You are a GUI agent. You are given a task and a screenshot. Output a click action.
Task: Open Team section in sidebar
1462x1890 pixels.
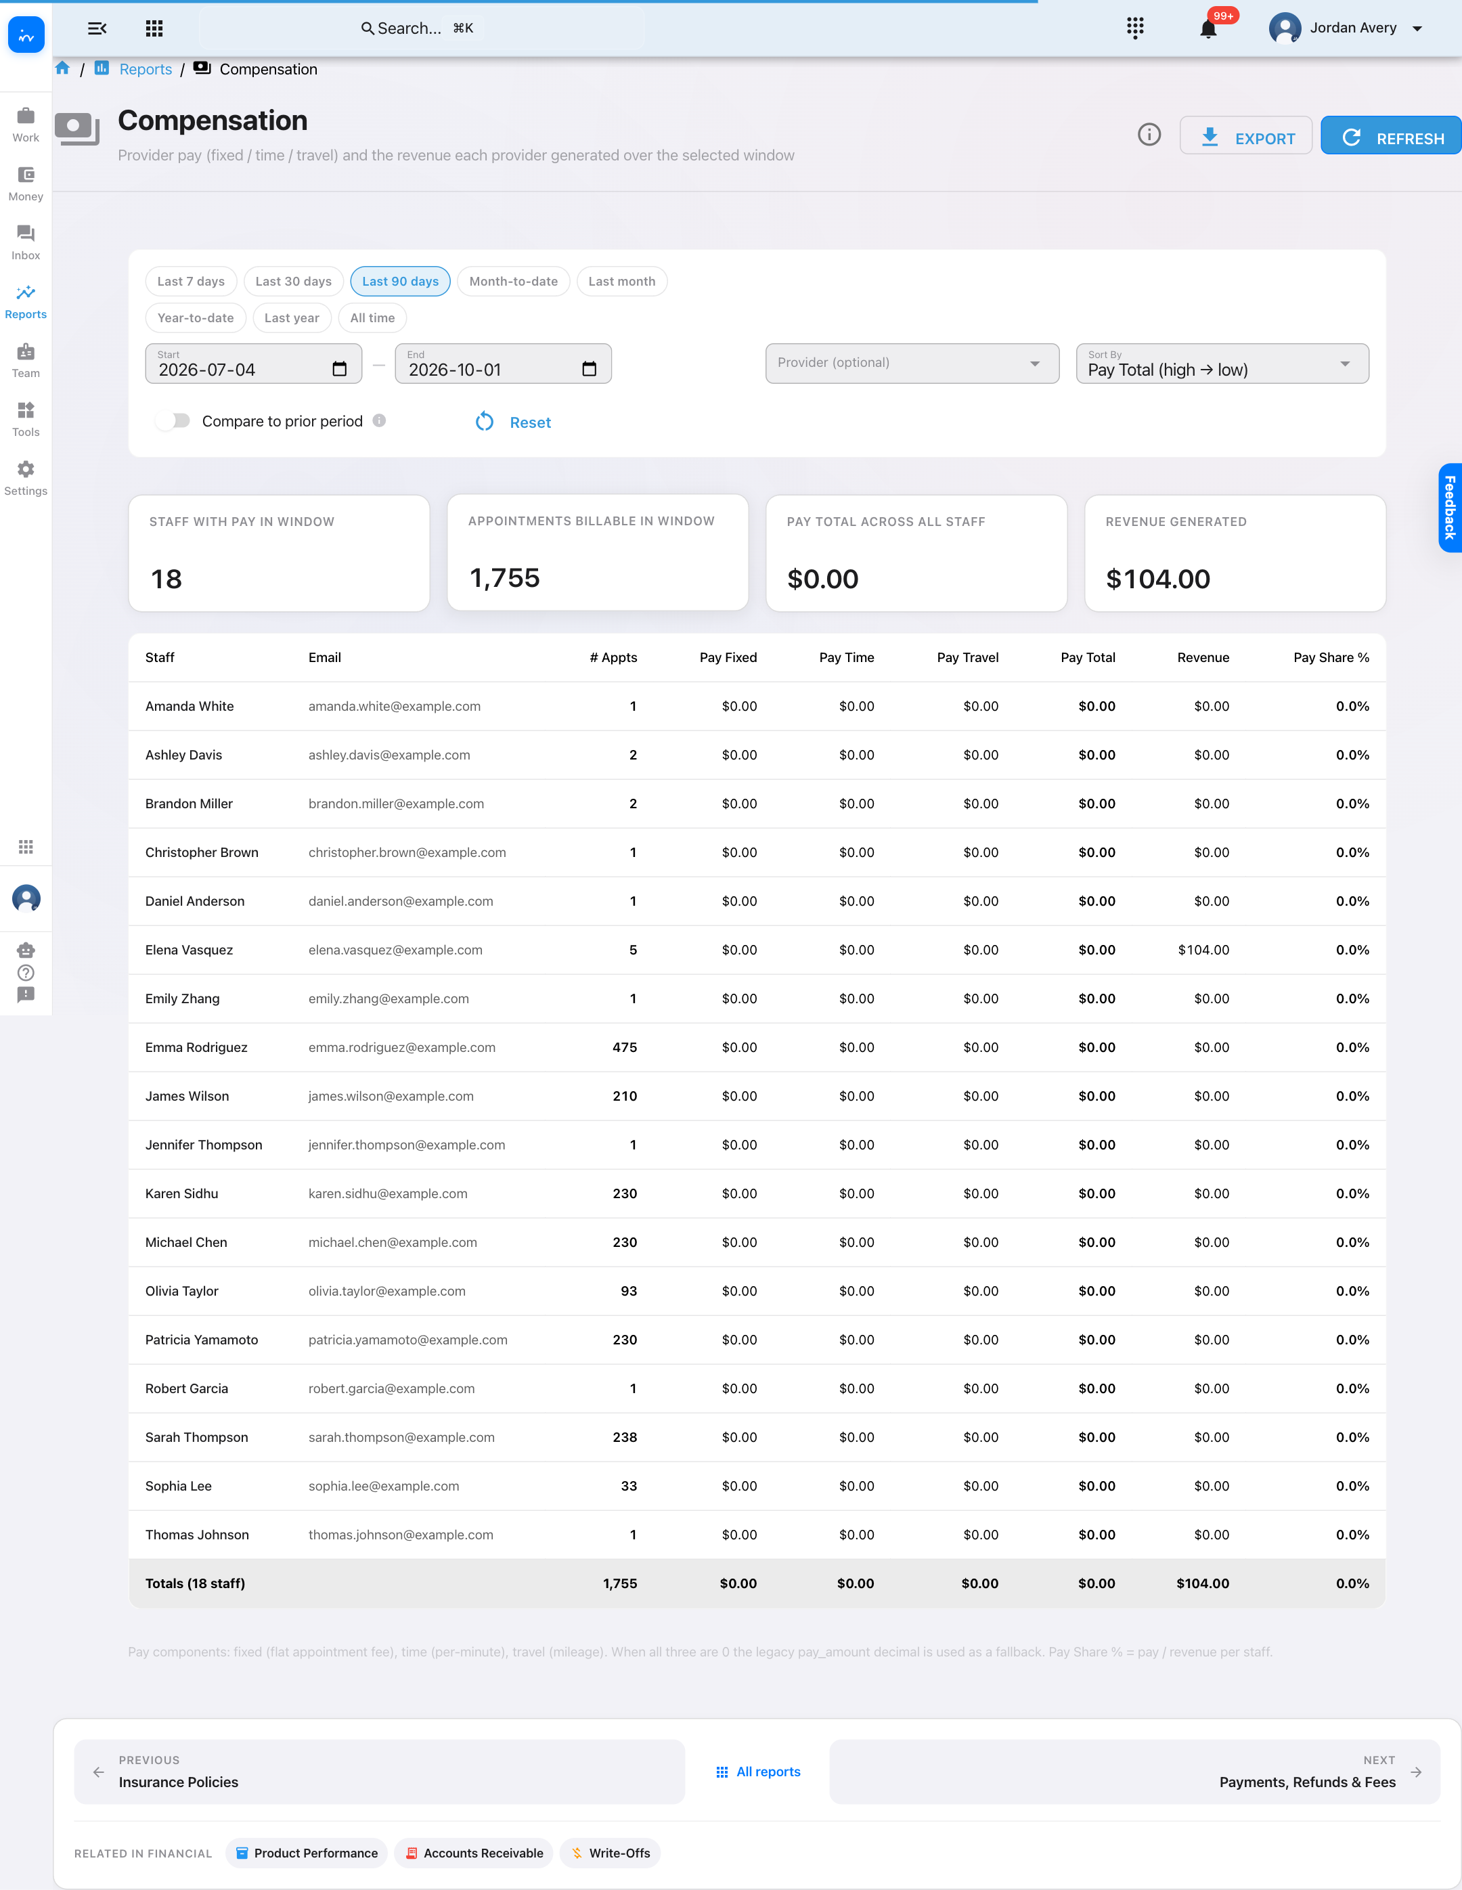tap(26, 360)
